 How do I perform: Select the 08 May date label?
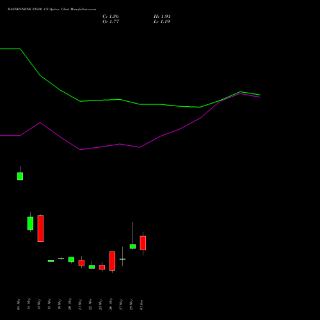tap(19, 304)
